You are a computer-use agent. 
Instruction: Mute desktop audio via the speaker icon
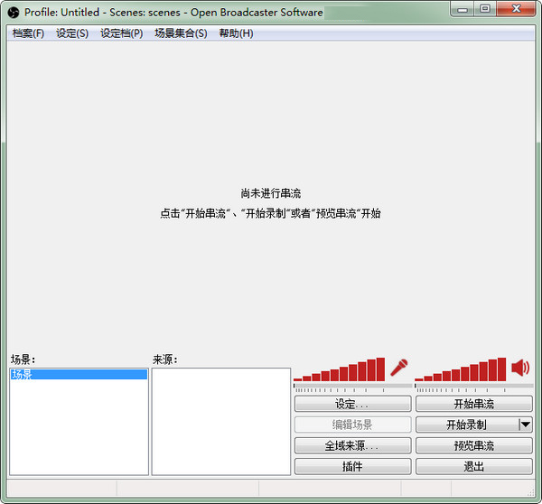click(x=520, y=368)
